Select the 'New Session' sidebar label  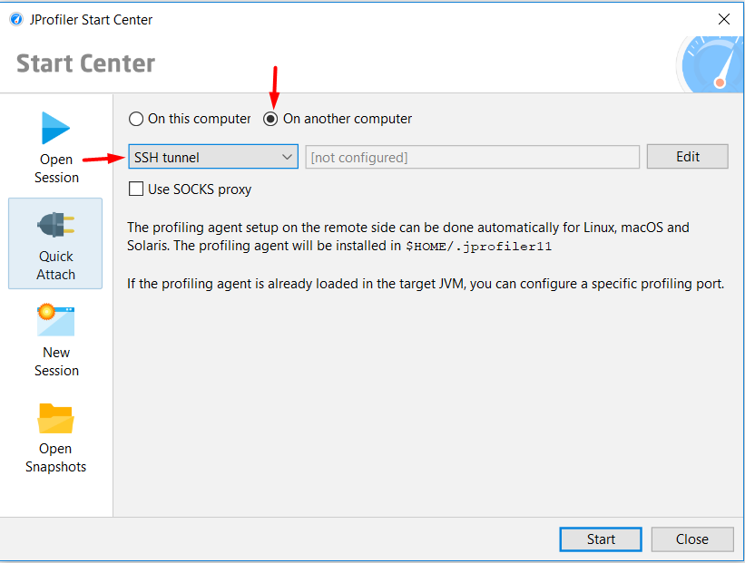pos(56,362)
